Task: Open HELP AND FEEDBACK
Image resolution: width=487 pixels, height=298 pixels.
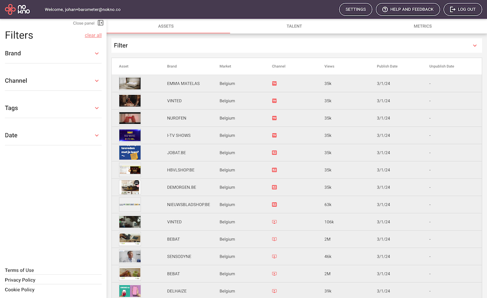Action: [x=408, y=9]
